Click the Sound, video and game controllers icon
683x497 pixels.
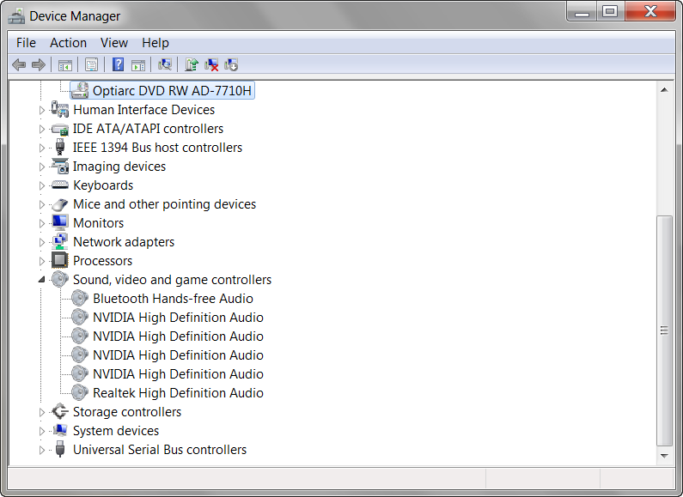(59, 279)
